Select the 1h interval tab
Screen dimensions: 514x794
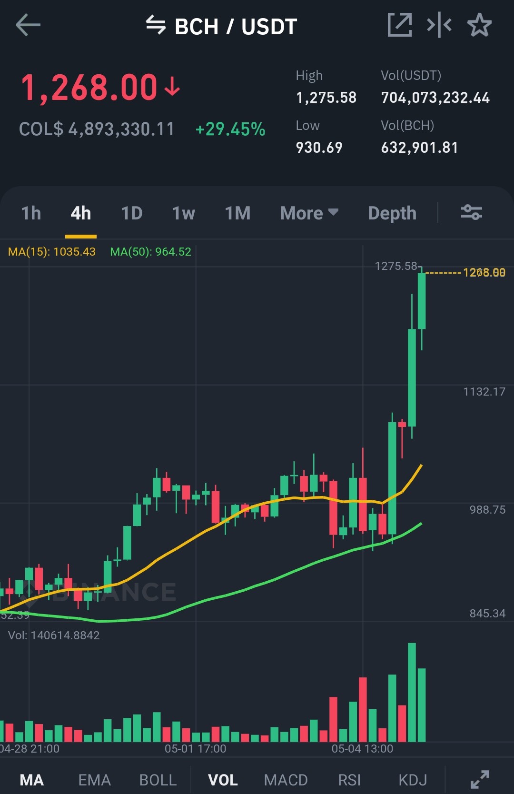[31, 213]
